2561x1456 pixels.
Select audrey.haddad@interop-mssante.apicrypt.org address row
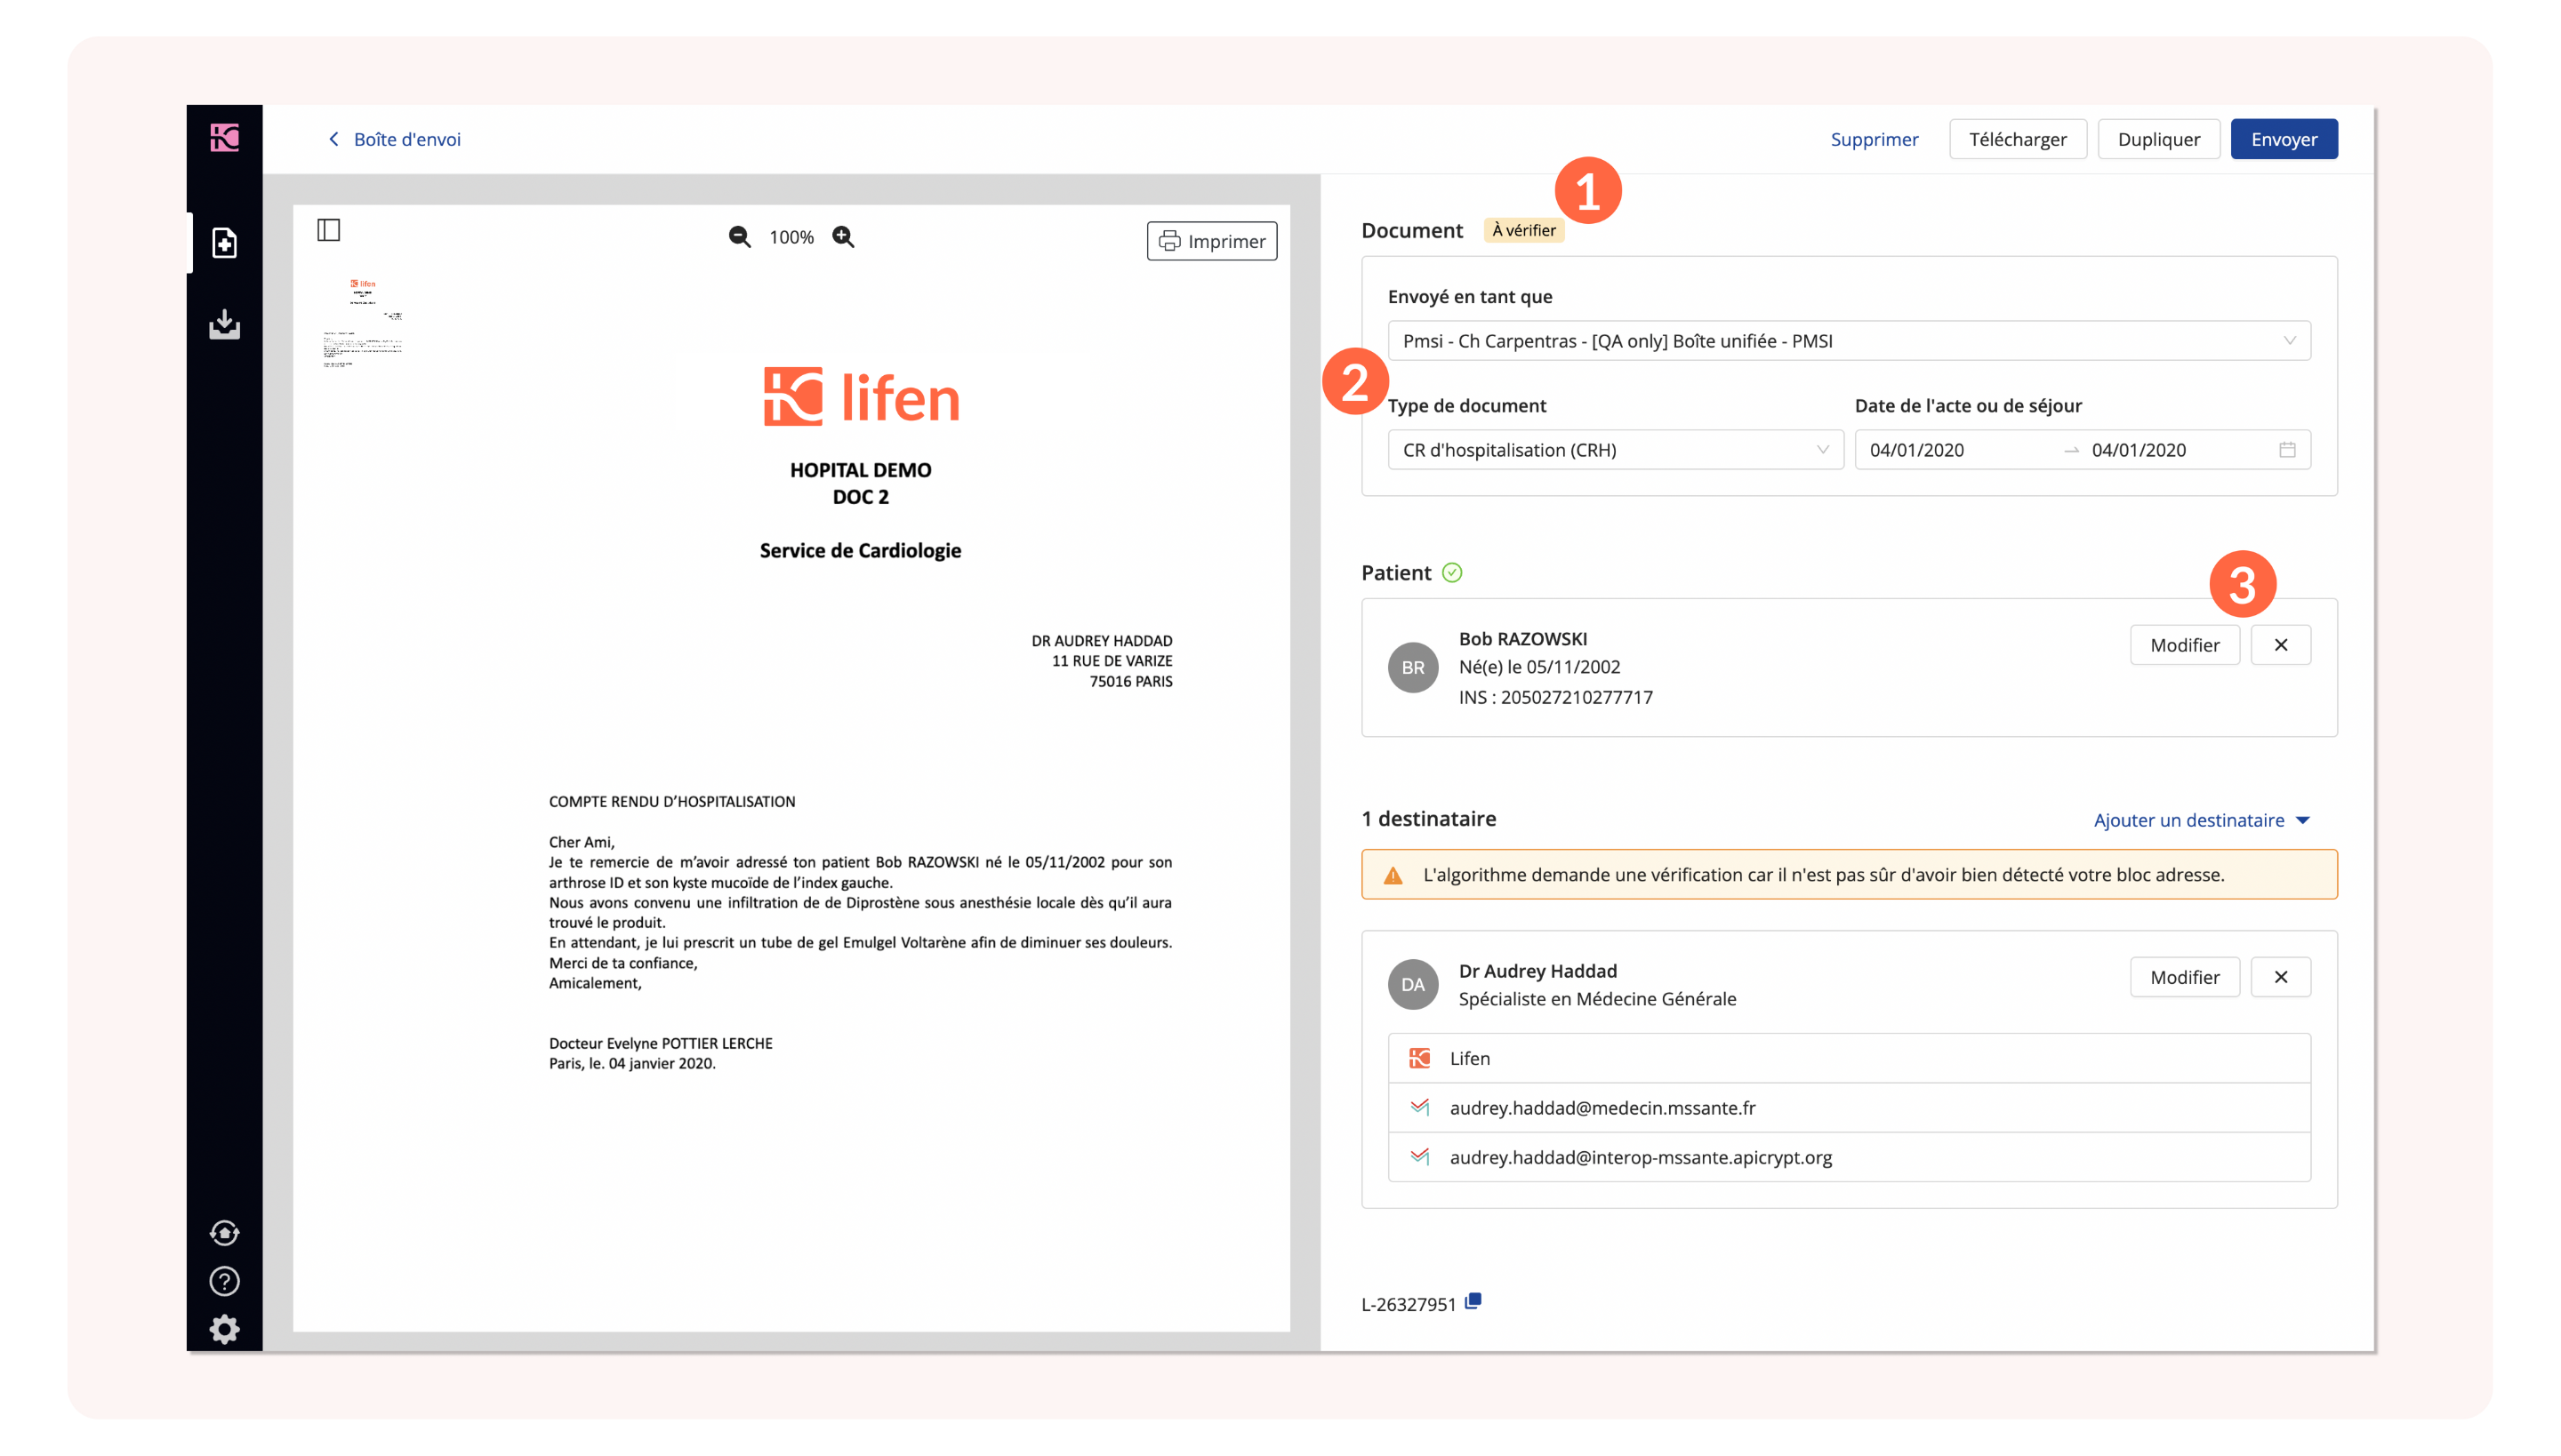pos(1849,1157)
